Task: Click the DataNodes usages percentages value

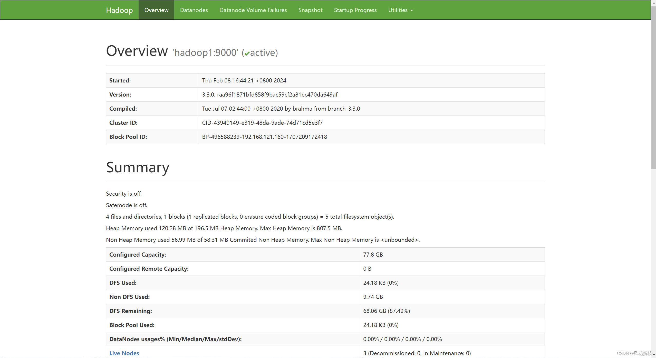Action: (402, 339)
